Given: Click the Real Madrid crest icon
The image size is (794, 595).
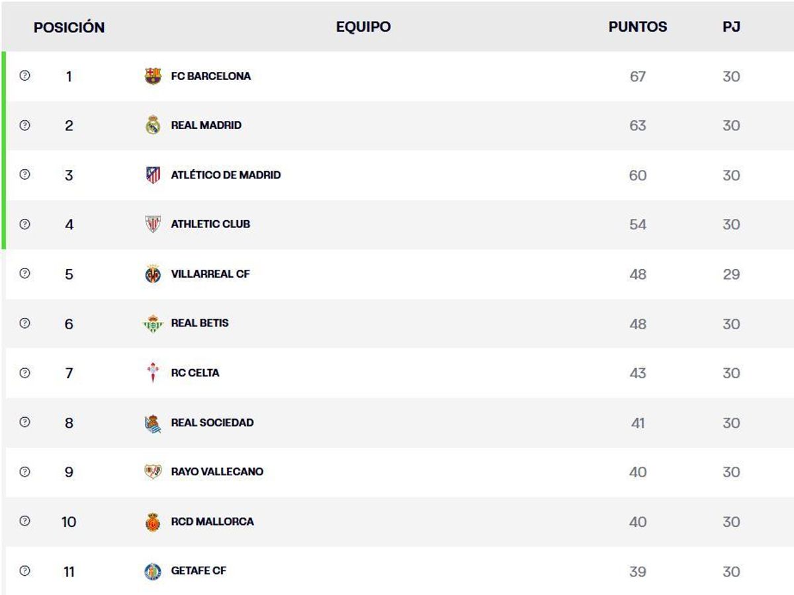Looking at the screenshot, I should click(x=153, y=125).
